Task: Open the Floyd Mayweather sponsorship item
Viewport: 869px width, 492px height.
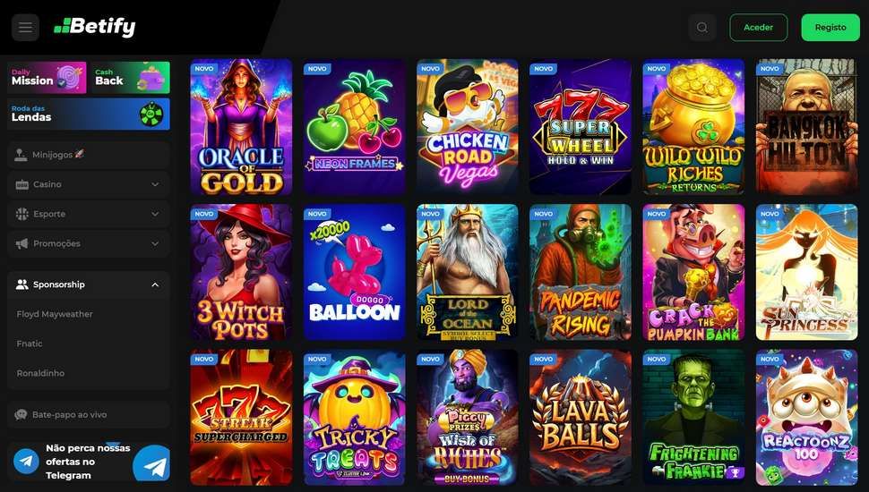Action: coord(55,314)
